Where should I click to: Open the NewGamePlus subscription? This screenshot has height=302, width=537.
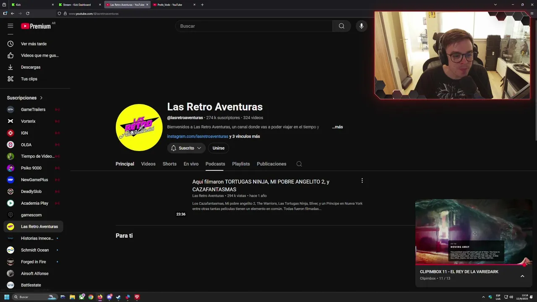pyautogui.click(x=34, y=180)
